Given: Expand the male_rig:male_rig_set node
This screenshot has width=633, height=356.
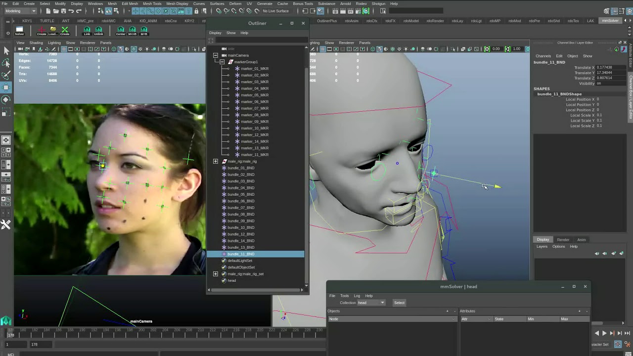Looking at the screenshot, I should (216, 274).
